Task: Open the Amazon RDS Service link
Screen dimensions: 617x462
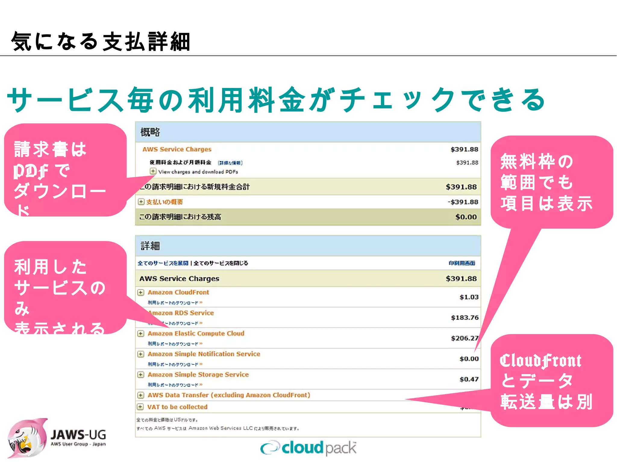Action: click(181, 313)
